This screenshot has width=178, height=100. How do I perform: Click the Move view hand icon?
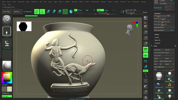[x=145, y=86]
